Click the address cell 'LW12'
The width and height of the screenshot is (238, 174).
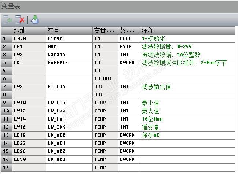click(x=29, y=111)
